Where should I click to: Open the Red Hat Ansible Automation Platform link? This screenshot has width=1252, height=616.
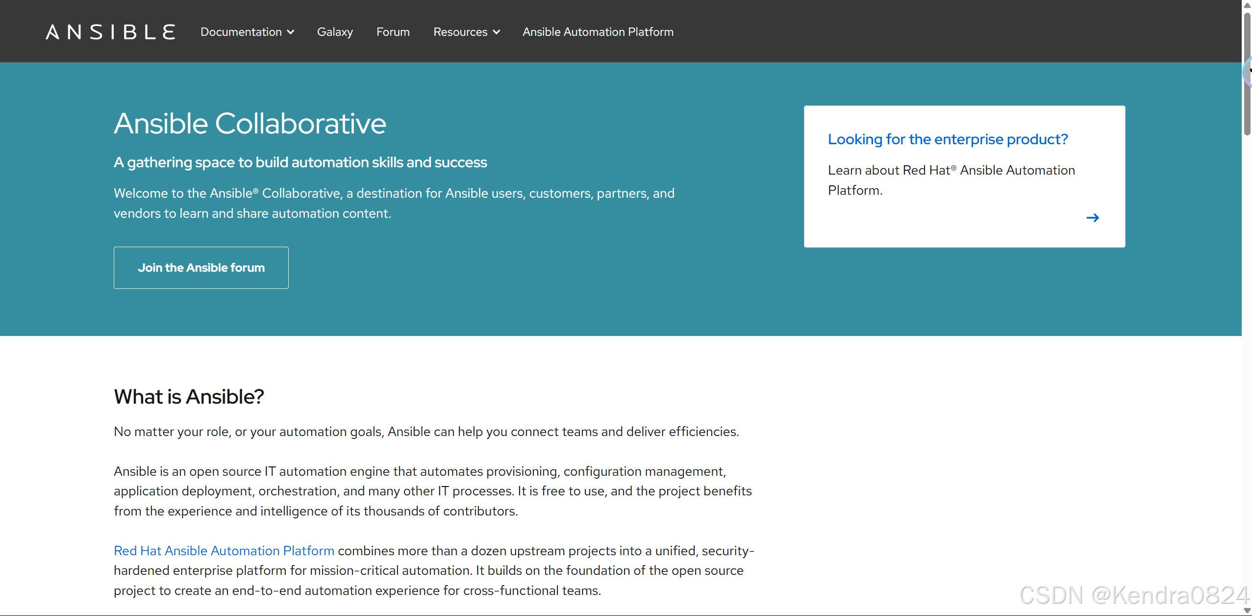[224, 551]
